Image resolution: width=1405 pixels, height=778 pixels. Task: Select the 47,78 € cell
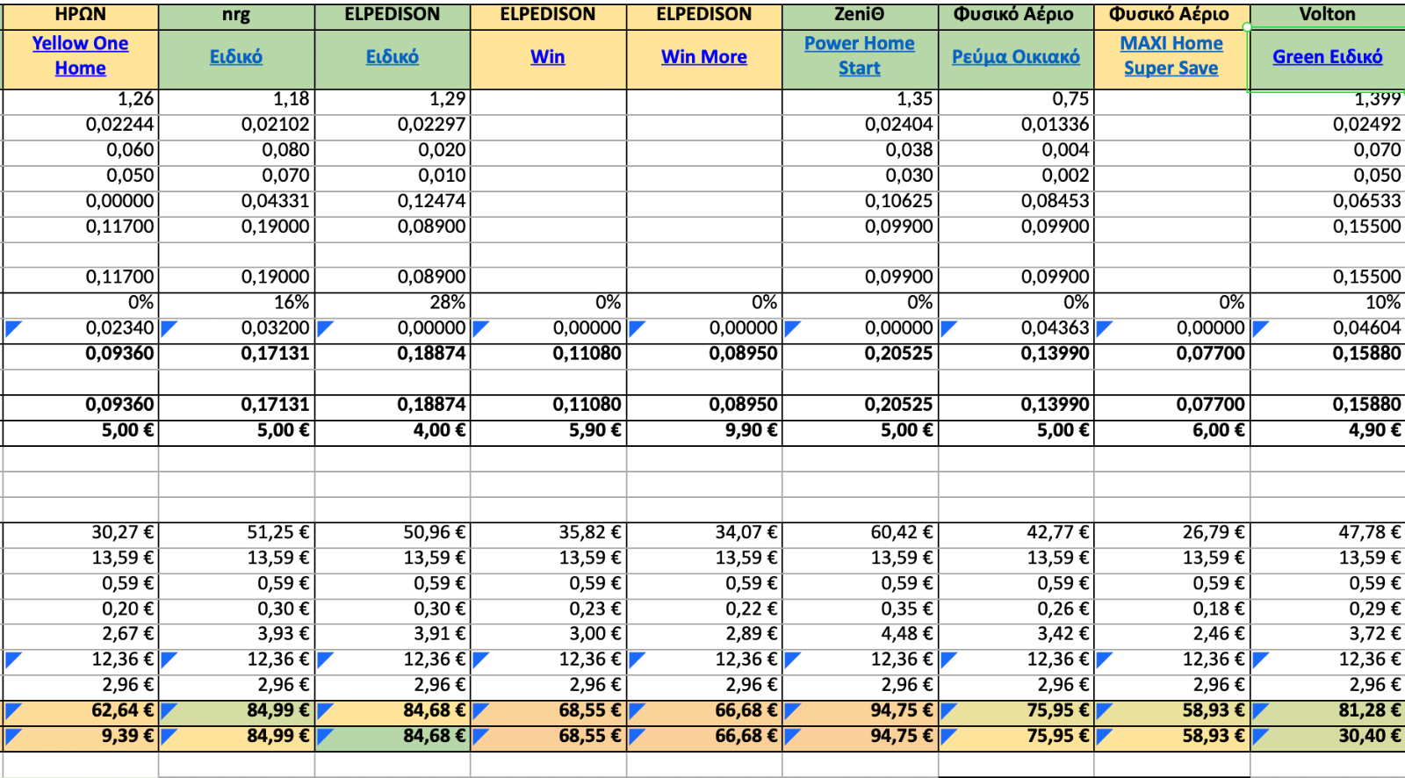pyautogui.click(x=1328, y=534)
